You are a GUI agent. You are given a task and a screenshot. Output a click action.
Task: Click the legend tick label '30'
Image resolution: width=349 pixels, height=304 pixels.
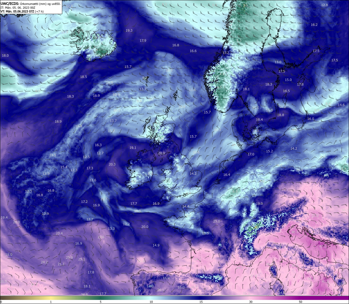click(x=251, y=302)
